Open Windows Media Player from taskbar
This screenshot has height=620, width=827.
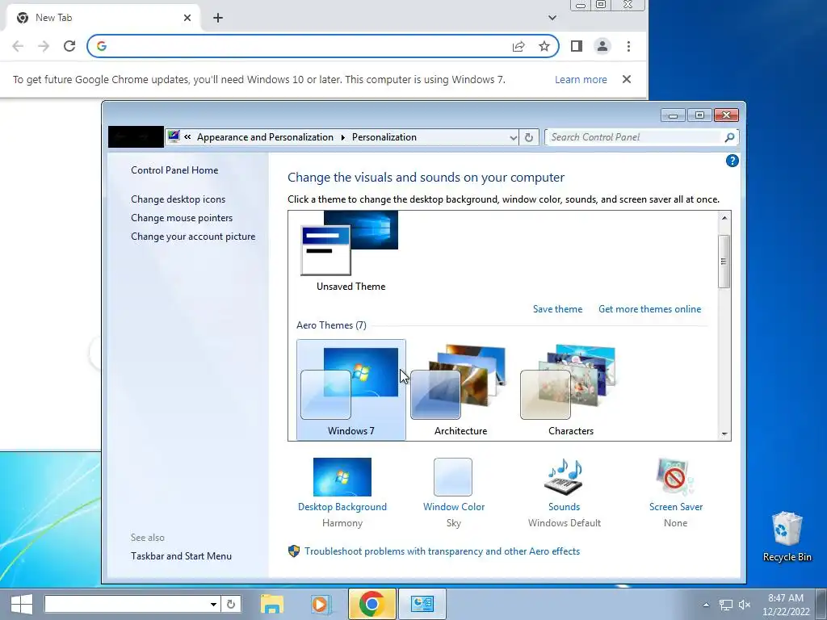320,604
